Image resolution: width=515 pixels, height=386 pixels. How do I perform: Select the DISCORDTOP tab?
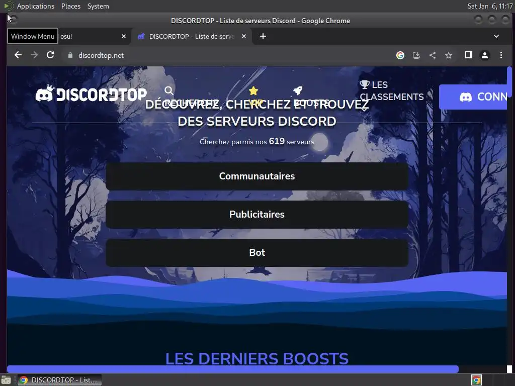[192, 36]
